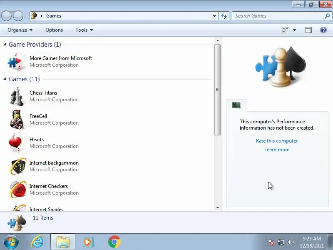Click Games in the address bar
The image size is (333, 250).
pyautogui.click(x=54, y=16)
